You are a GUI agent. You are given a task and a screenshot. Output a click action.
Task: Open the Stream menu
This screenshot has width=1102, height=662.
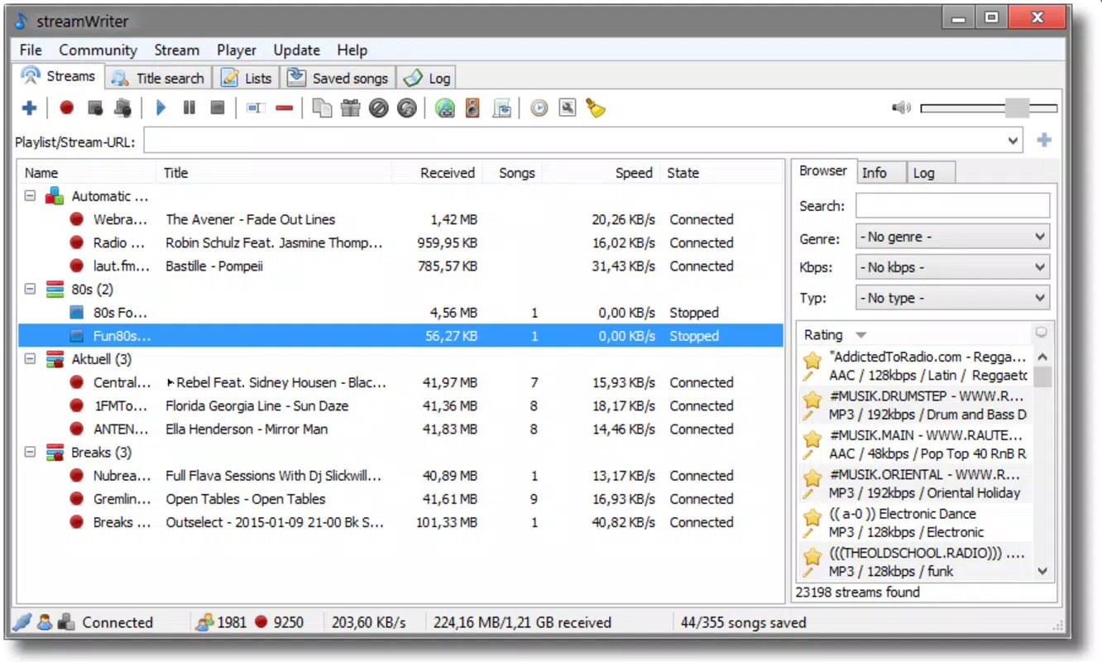tap(176, 50)
